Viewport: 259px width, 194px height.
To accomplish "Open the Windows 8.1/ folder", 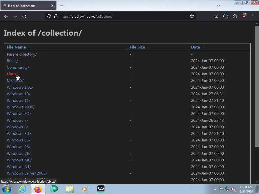I will (x=19, y=134).
